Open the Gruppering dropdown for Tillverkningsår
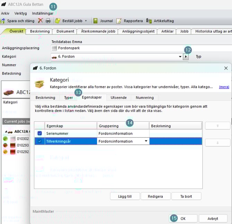 tap(146, 141)
